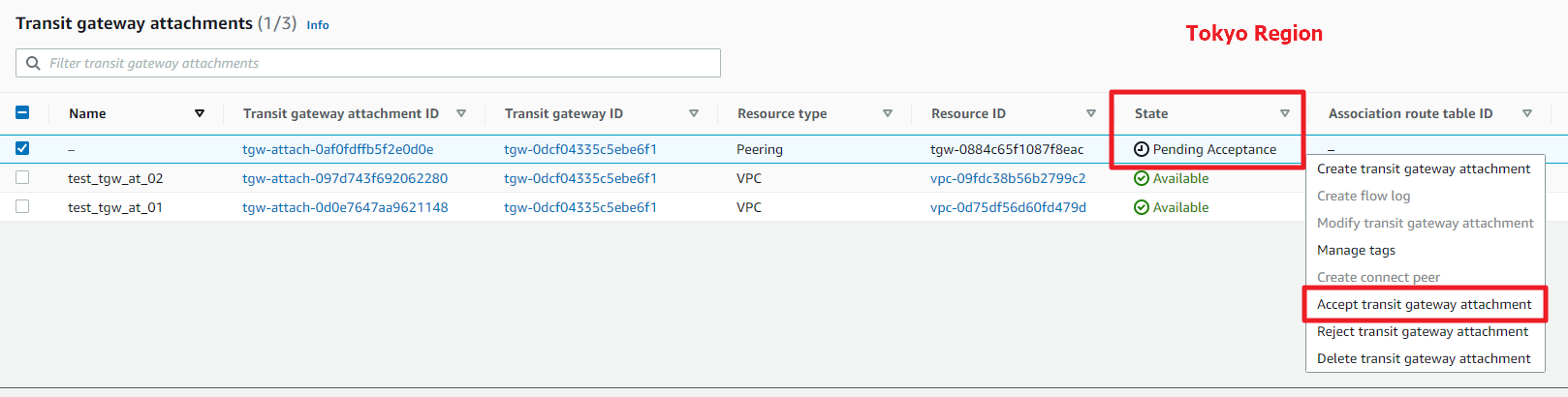The width and height of the screenshot is (1568, 397).
Task: Sort by Association route table ID arrow
Action: click(x=1527, y=113)
